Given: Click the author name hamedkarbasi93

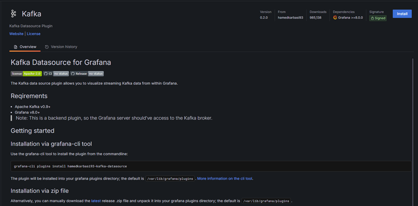Looking at the screenshot, I should pos(290,18).
